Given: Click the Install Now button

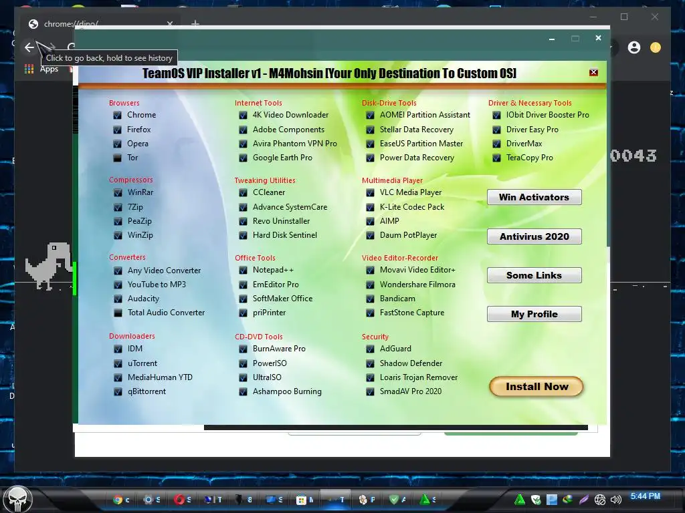Looking at the screenshot, I should point(536,387).
